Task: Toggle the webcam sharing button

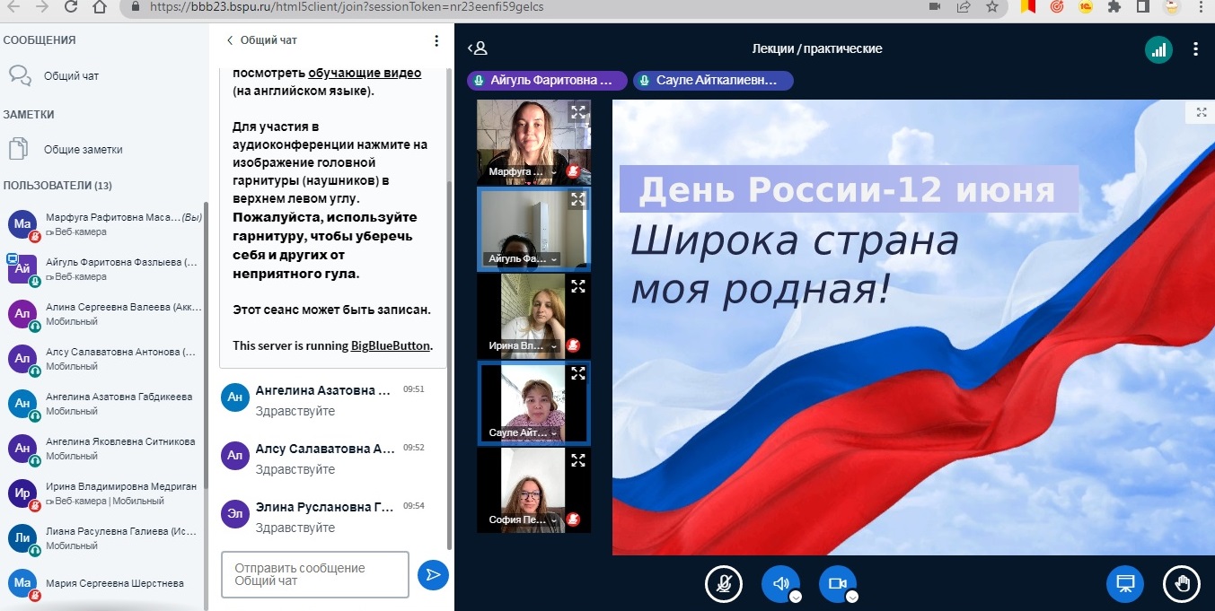Action: pyautogui.click(x=837, y=583)
